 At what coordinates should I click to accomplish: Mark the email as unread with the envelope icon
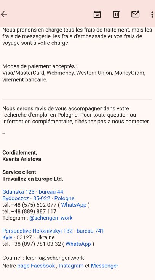[x=136, y=14]
